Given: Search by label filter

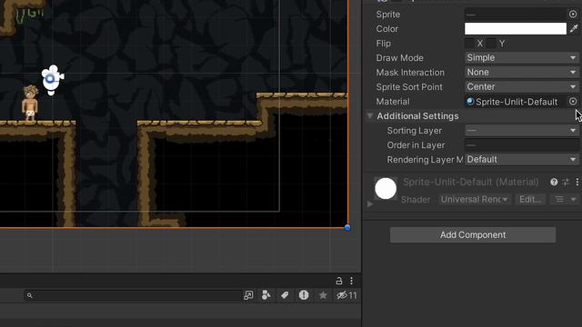Looking at the screenshot, I should 285,295.
